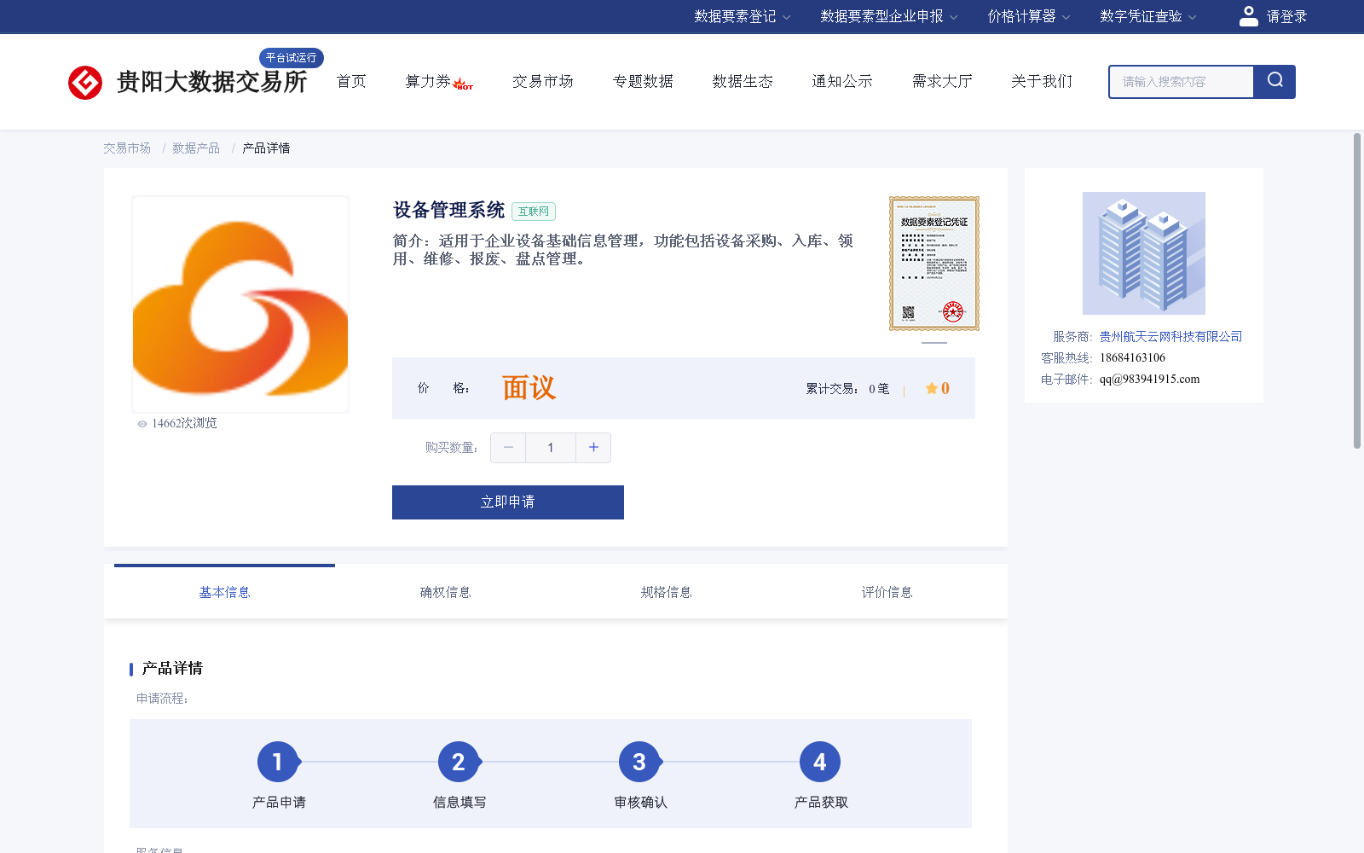Click step 3 审核确认 circle

[639, 762]
